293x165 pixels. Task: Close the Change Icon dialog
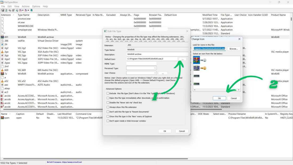coord(239,39)
